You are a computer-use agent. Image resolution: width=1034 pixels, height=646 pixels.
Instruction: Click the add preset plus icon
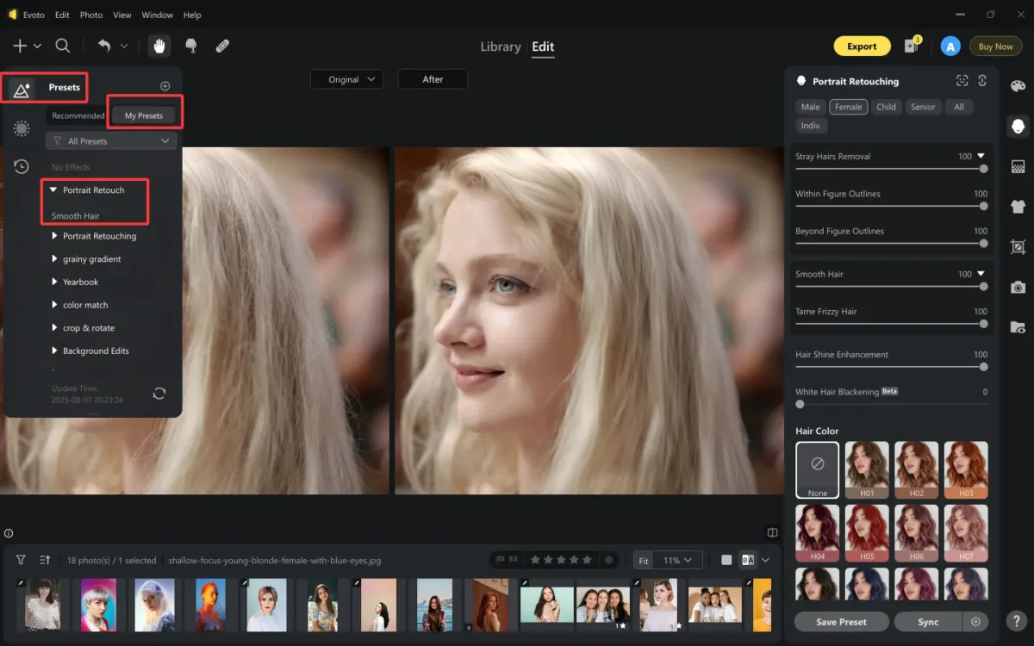point(165,86)
